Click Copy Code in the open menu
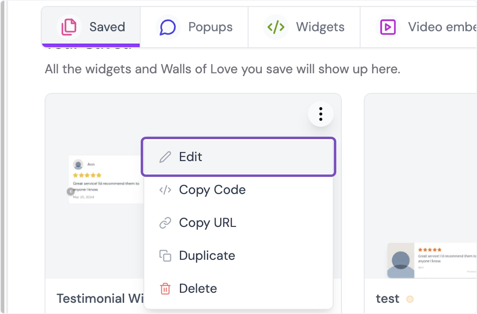 pos(212,190)
